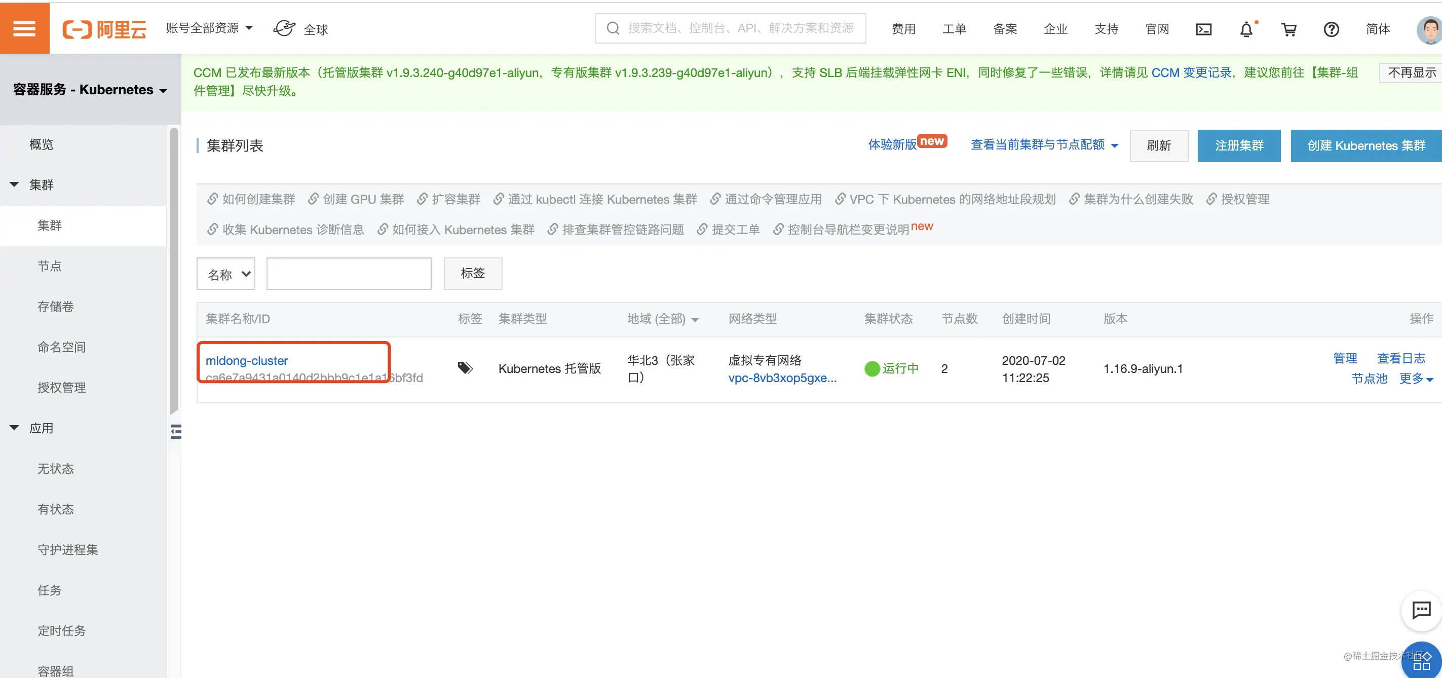
Task: Switch language via 简体
Action: tap(1378, 29)
